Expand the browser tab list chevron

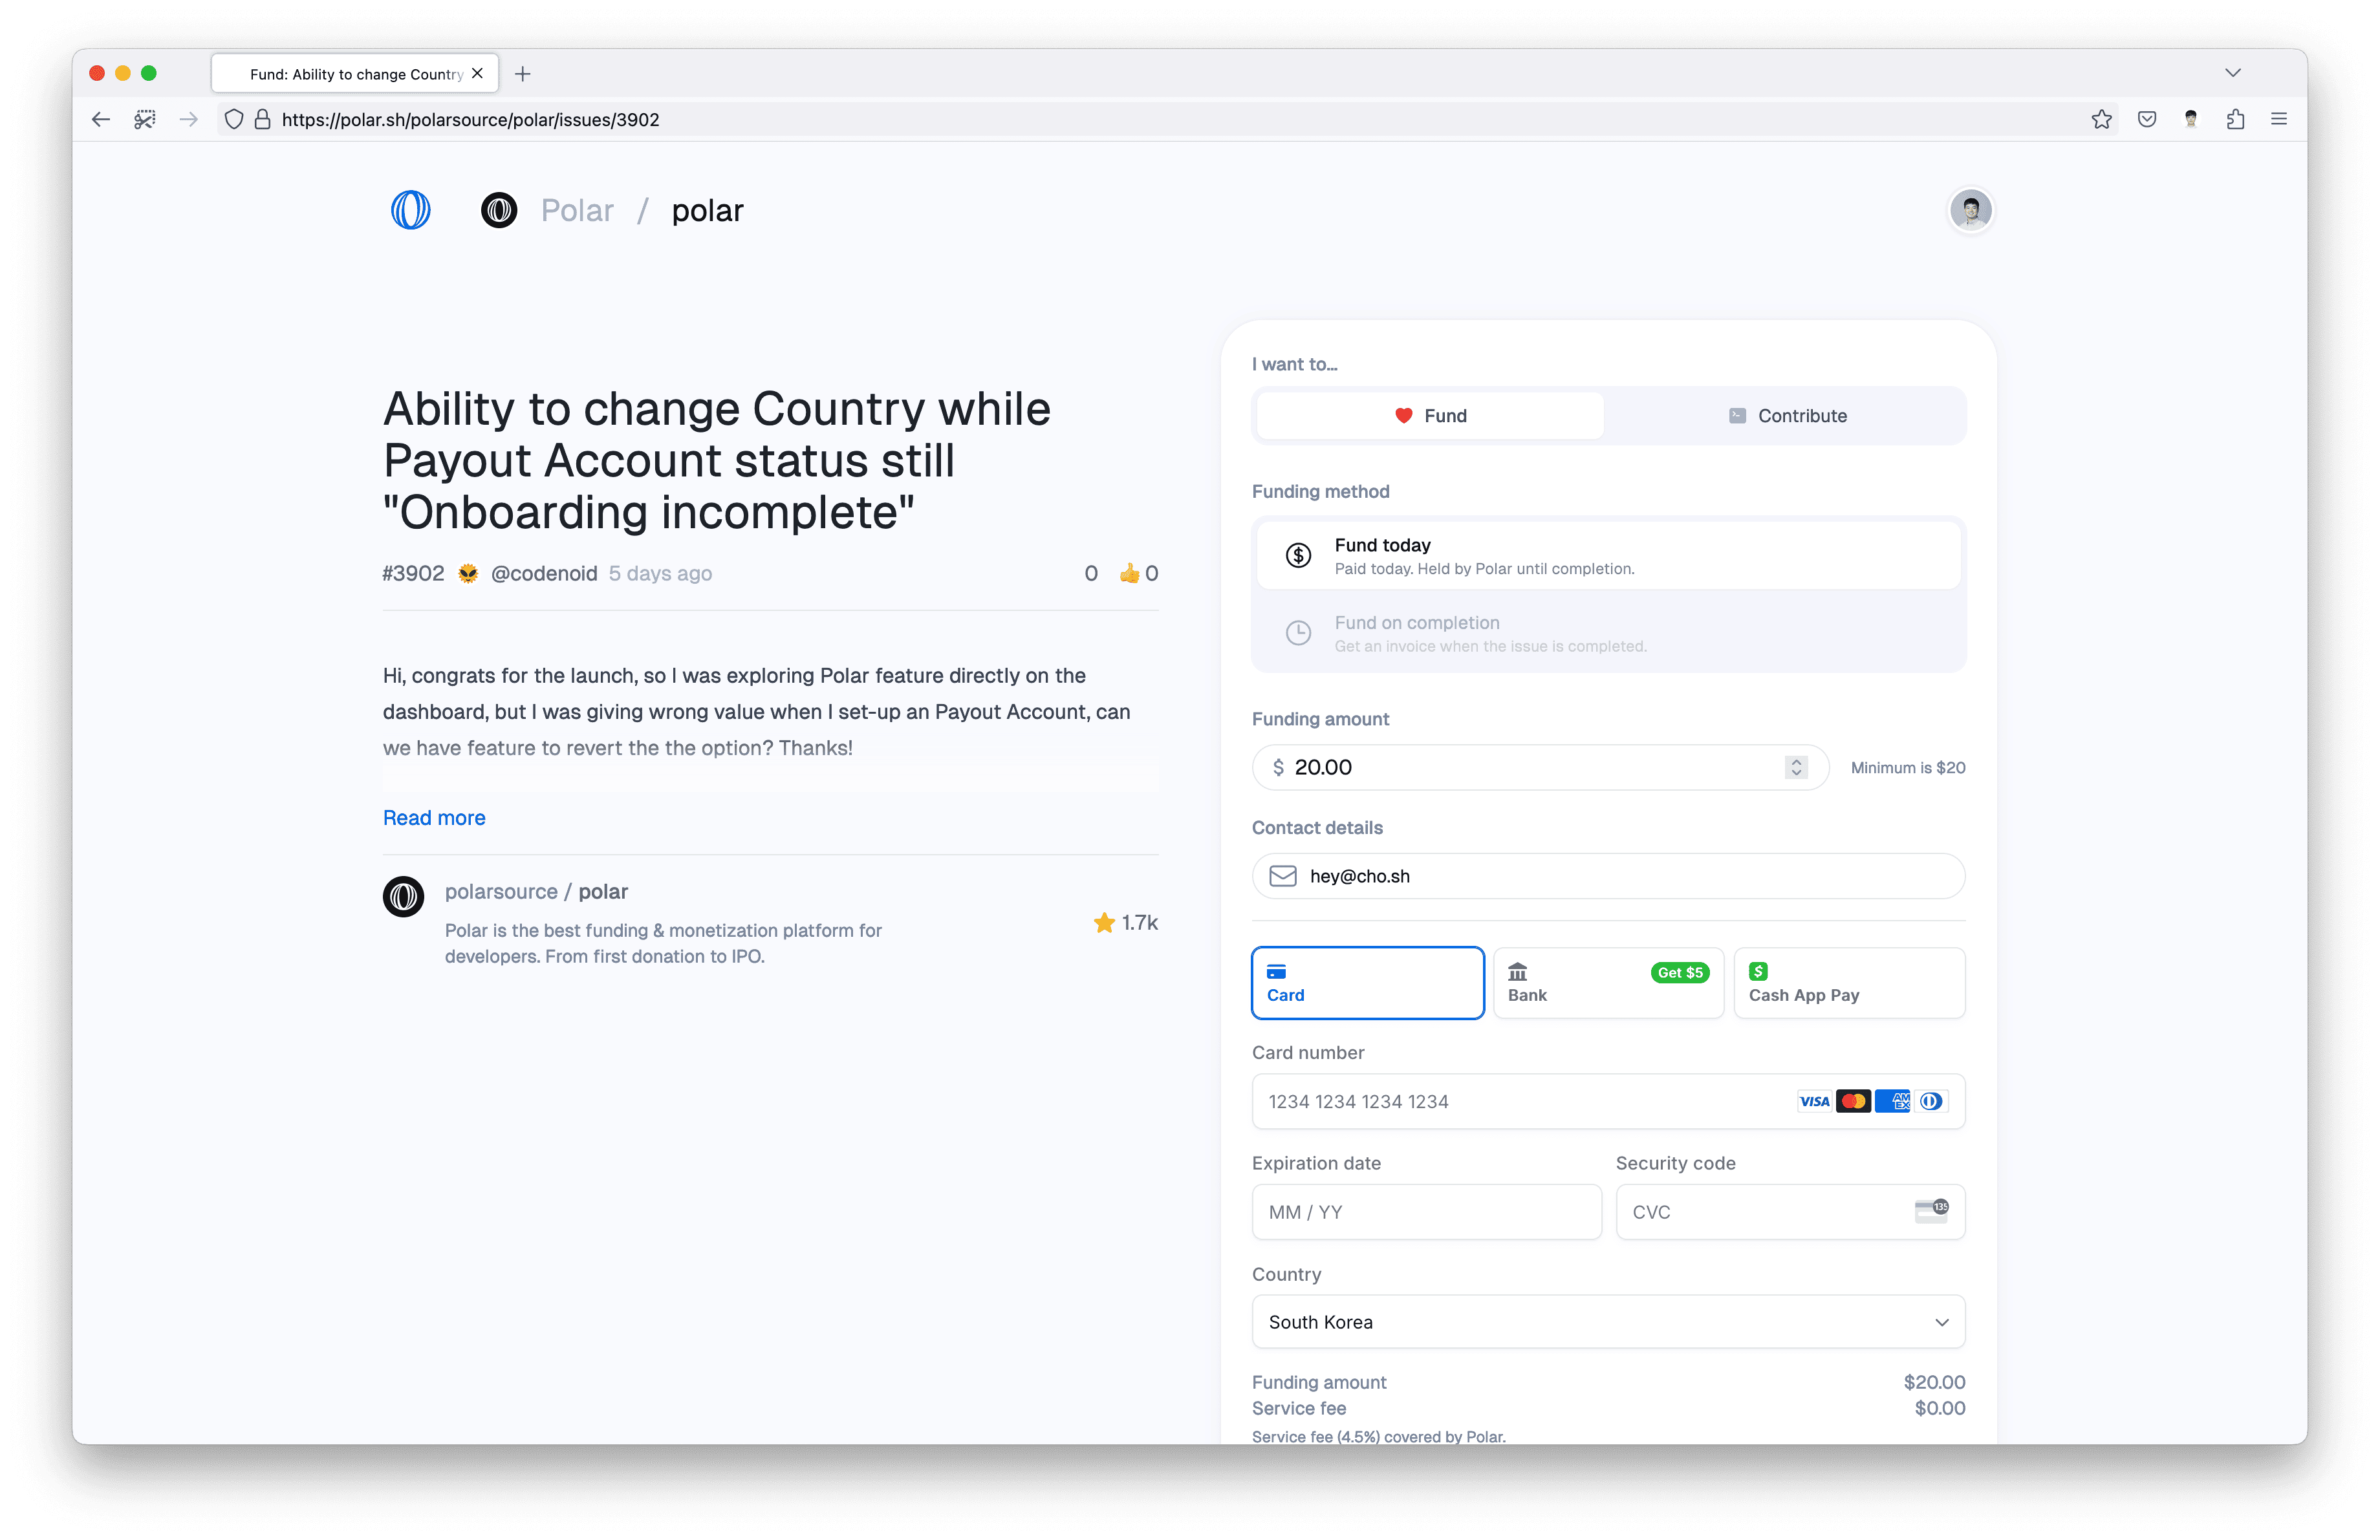2232,73
